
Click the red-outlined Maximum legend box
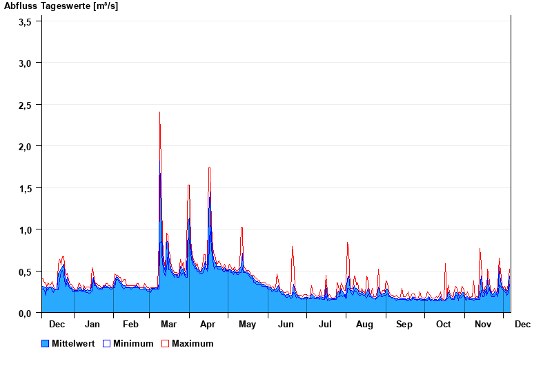point(165,343)
